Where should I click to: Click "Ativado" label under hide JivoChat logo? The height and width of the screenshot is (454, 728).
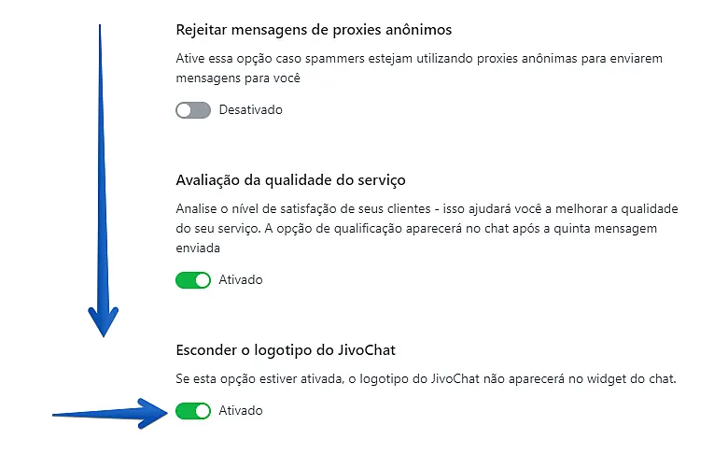[x=241, y=411]
